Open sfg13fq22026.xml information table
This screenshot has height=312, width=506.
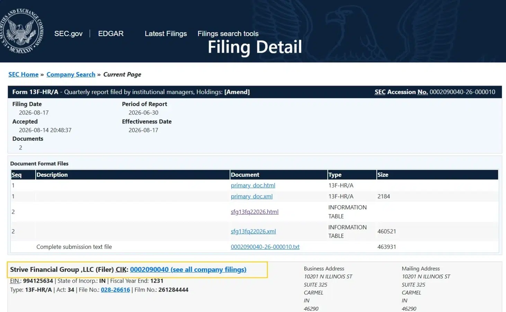(253, 231)
